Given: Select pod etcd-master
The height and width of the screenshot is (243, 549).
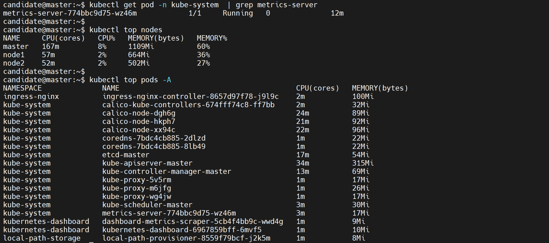Looking at the screenshot, I should 126,155.
